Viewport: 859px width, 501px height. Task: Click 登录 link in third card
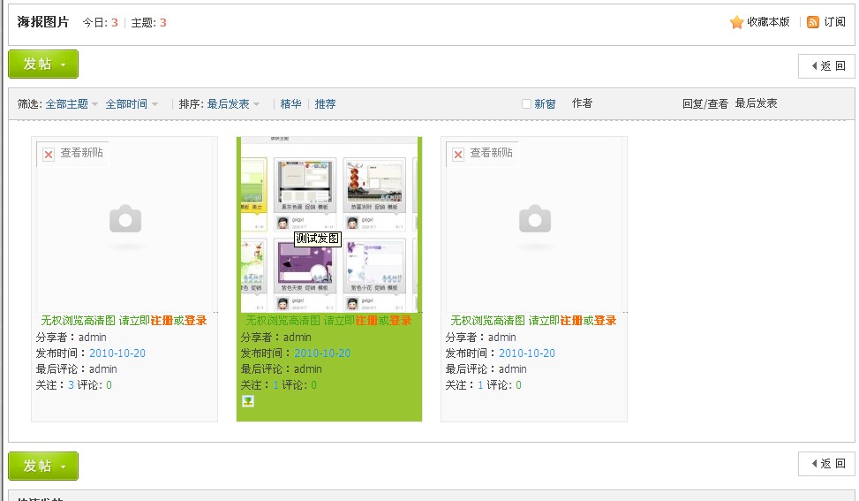[x=606, y=321]
